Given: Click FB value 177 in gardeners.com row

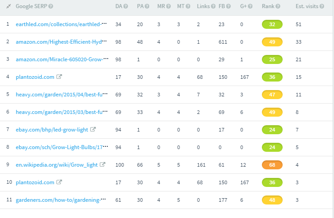Looking at the screenshot, I should coord(223,200).
